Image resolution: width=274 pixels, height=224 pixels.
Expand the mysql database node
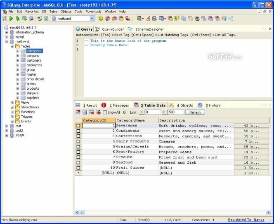7,37
